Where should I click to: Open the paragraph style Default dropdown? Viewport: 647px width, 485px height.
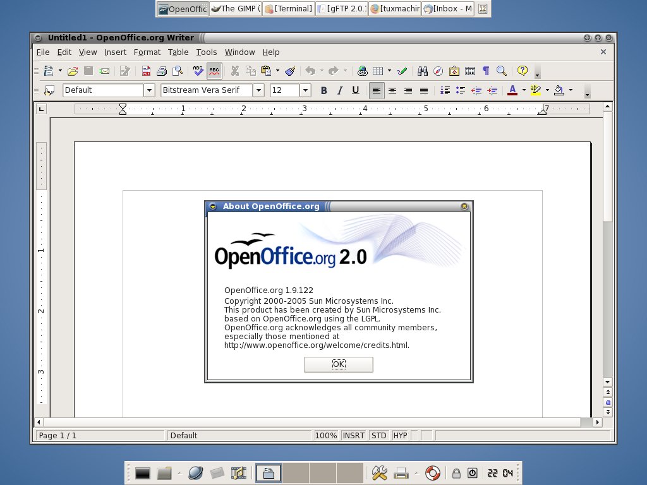149,90
